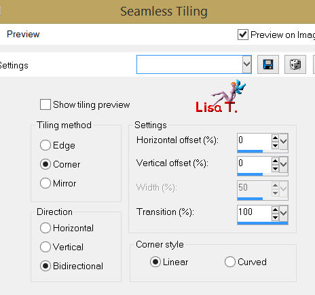Open Horizontal offset slider dropdown arrow
315x295 pixels.
point(284,142)
